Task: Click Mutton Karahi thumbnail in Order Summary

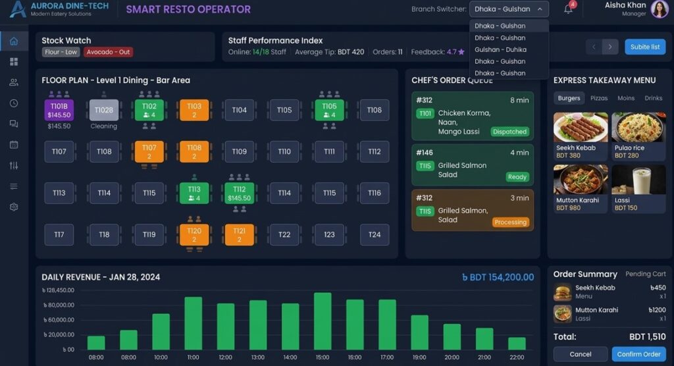Action: [562, 314]
